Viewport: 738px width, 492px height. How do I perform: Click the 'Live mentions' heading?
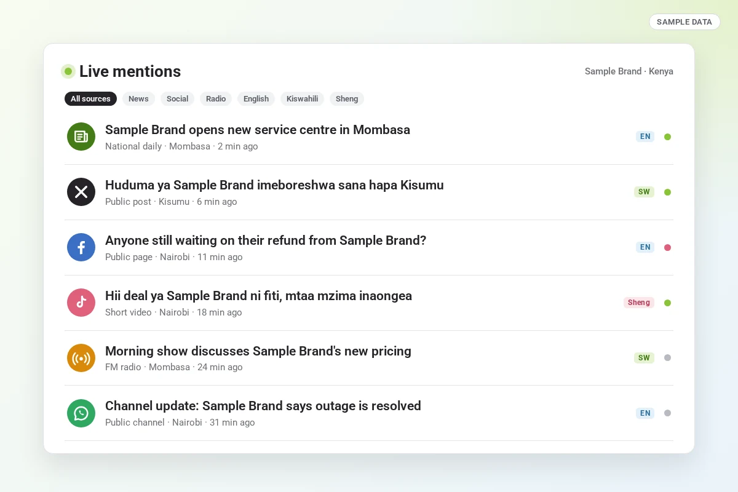pos(130,71)
